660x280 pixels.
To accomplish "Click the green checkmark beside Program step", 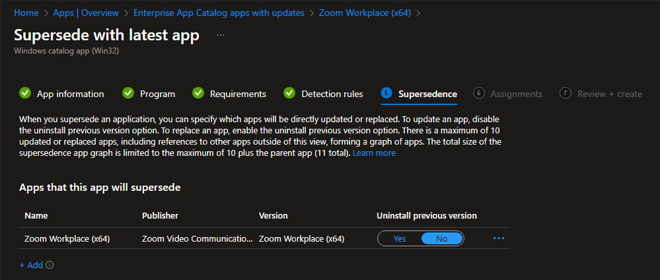I will (x=128, y=94).
